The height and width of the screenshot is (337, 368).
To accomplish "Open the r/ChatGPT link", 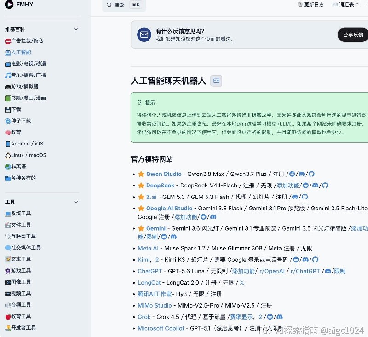I will (x=305, y=271).
